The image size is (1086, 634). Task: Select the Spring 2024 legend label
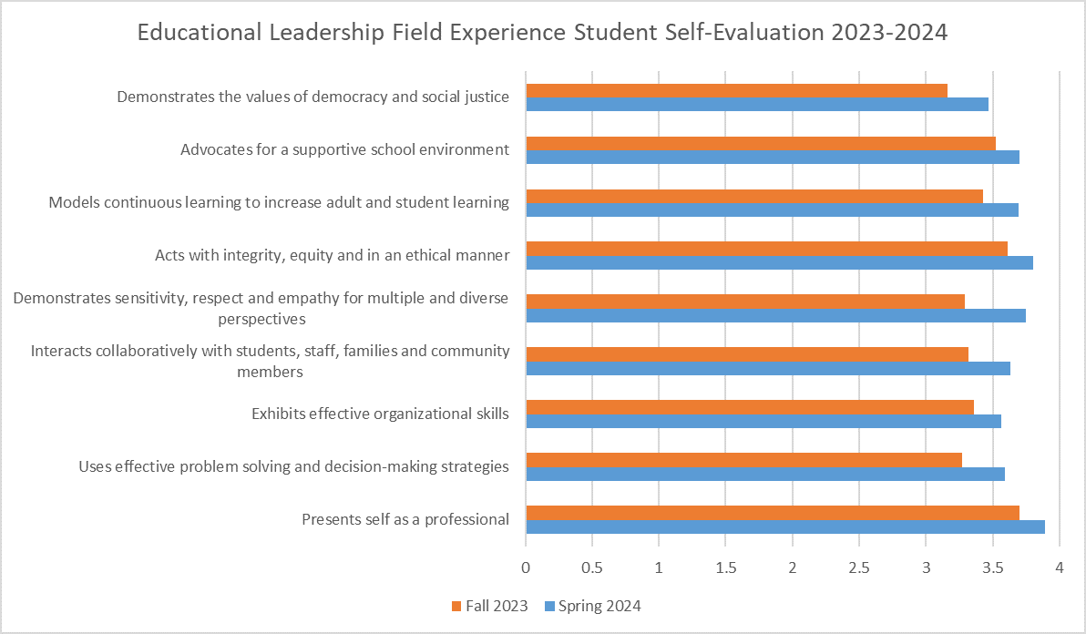point(599,607)
